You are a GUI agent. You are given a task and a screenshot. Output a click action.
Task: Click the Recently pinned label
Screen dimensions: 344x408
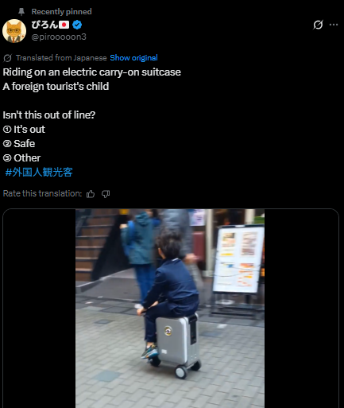coord(61,12)
